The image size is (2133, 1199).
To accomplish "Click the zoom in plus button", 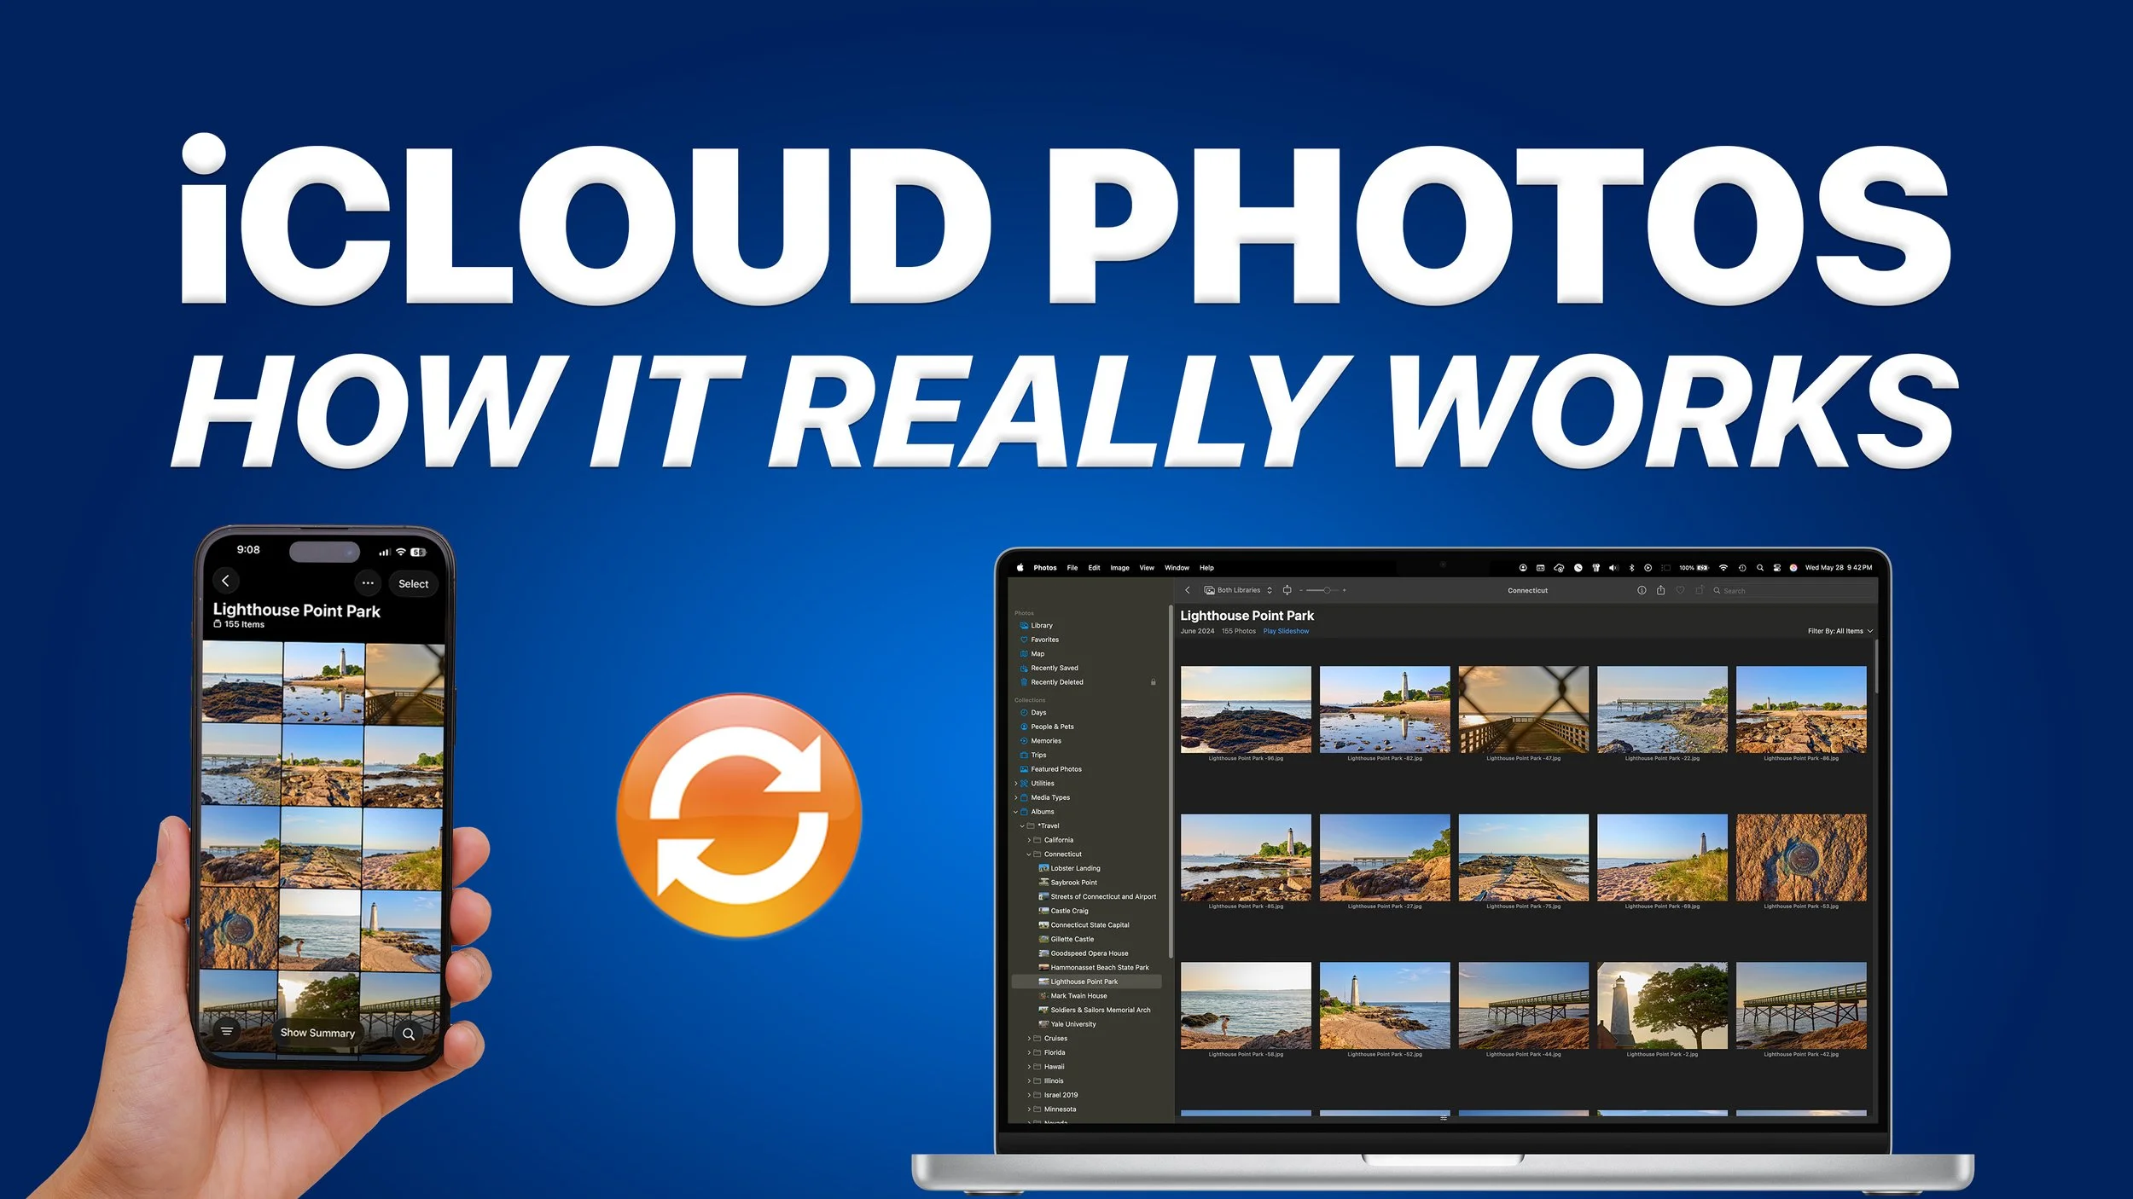I will (x=1345, y=590).
